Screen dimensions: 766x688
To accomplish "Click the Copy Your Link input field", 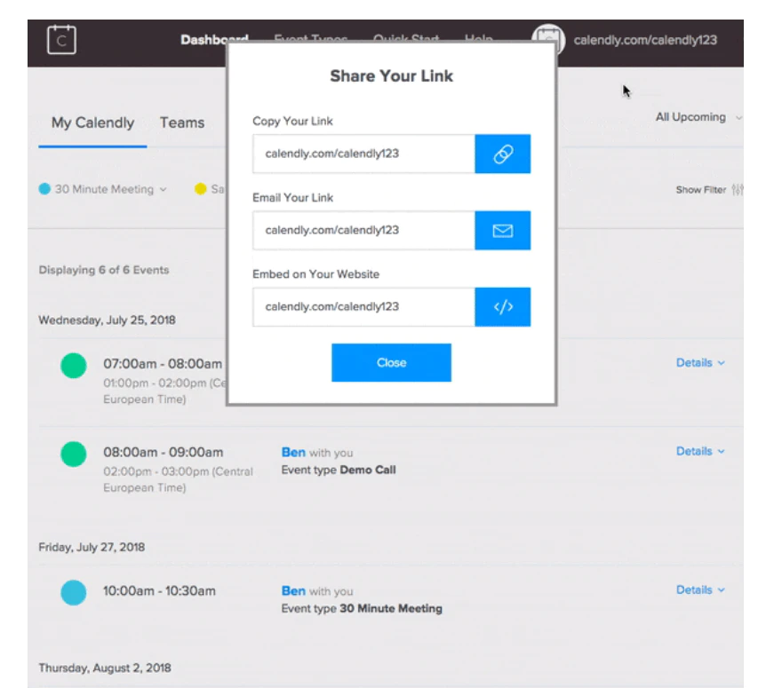I will 363,153.
